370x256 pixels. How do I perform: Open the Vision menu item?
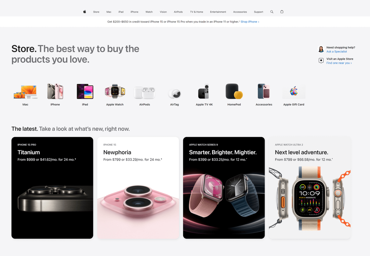coord(163,12)
